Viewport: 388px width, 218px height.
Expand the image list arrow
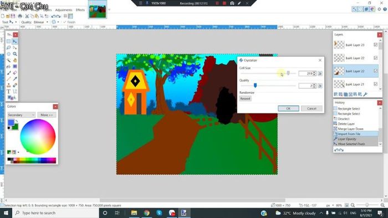[109, 9]
